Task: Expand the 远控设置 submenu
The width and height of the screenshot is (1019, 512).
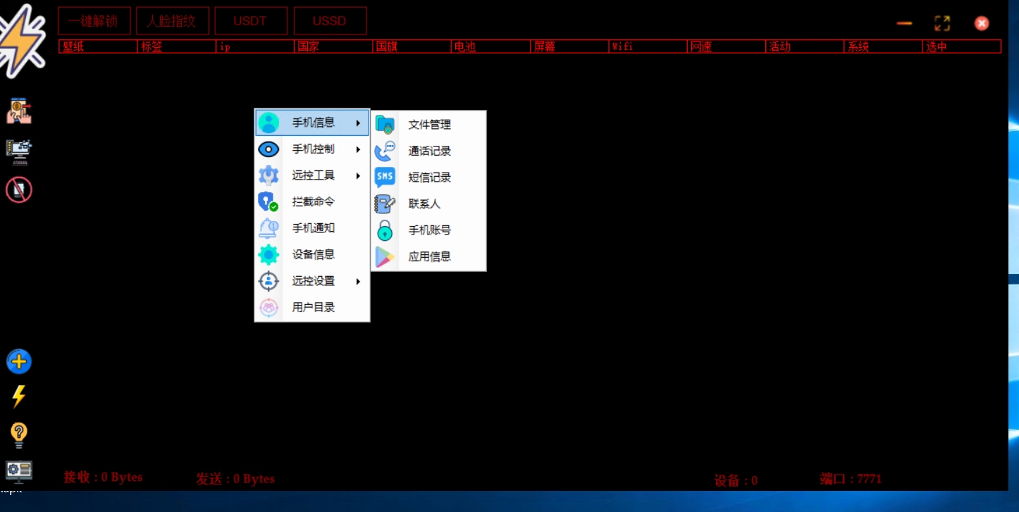Action: pyautogui.click(x=312, y=281)
